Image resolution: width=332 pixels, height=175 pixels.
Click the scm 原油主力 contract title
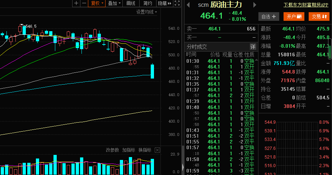click(x=220, y=5)
